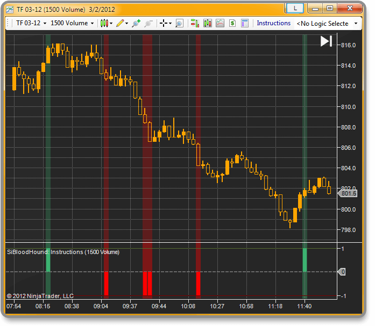Click the 801.5 current price marker
The height and width of the screenshot is (326, 375).
pos(348,193)
